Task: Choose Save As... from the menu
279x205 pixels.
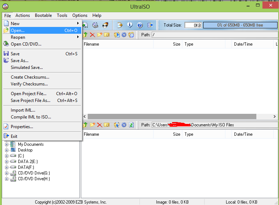Action: coord(42,61)
